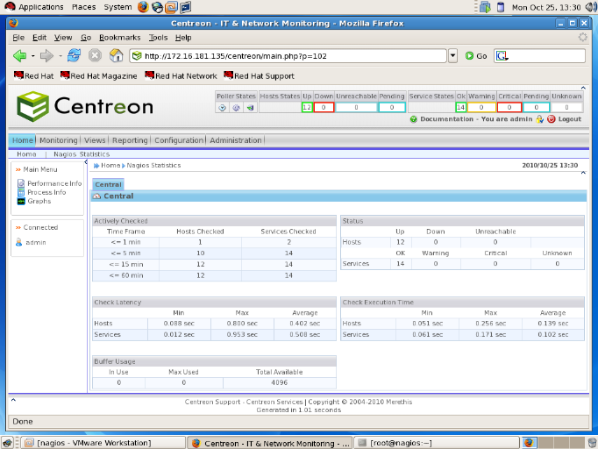The width and height of the screenshot is (598, 449).
Task: Expand the Back button history dropdown
Action: (x=33, y=55)
